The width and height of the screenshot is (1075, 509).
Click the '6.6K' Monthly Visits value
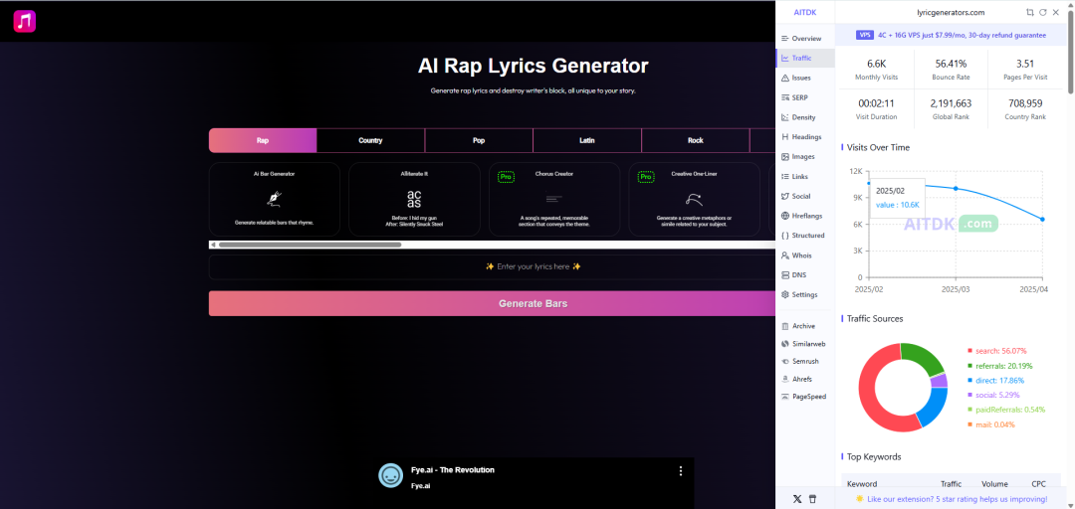click(x=876, y=63)
